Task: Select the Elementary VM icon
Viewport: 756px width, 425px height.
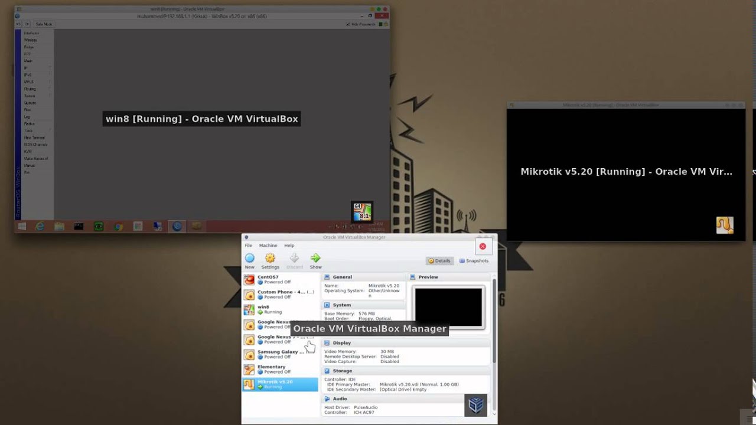Action: (x=249, y=370)
